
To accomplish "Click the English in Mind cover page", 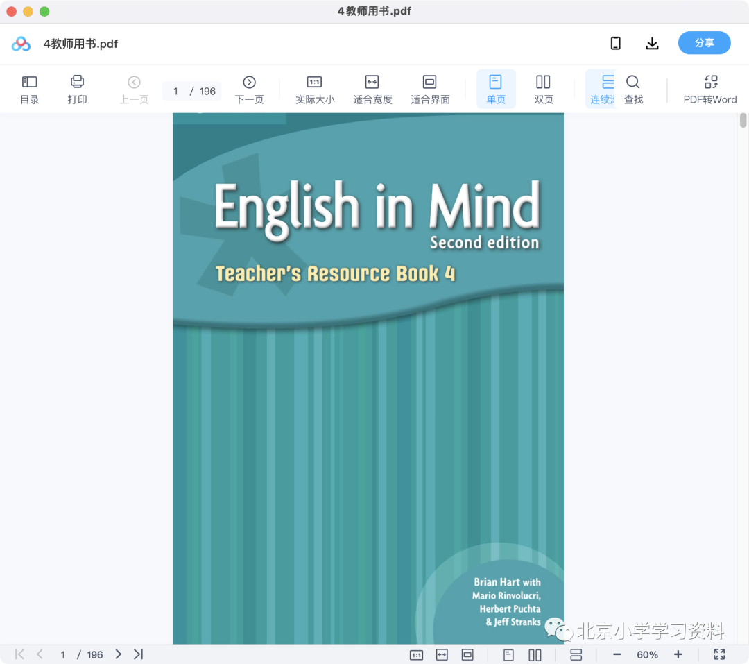I will [x=368, y=378].
